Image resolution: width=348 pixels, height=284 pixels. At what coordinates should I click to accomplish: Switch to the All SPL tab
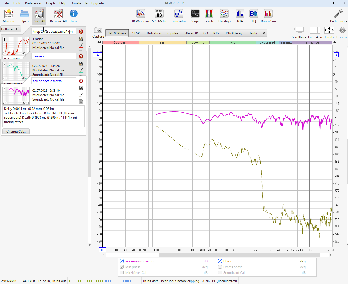[x=136, y=33]
